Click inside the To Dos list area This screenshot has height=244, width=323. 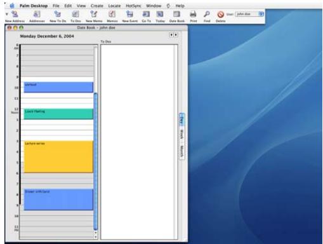137,142
